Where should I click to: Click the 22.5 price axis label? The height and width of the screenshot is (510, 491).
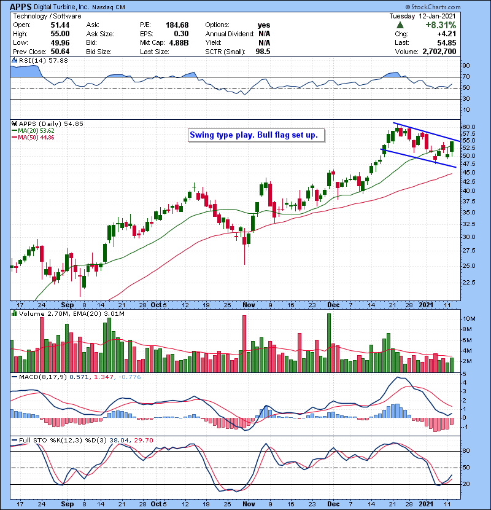point(468,282)
